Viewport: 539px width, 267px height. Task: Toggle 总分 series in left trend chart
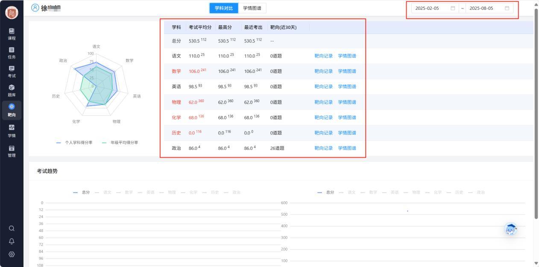click(x=82, y=192)
